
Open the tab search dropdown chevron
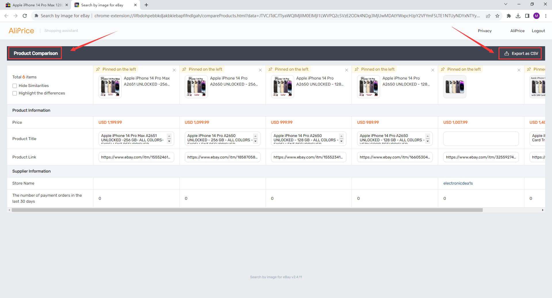(506, 4)
